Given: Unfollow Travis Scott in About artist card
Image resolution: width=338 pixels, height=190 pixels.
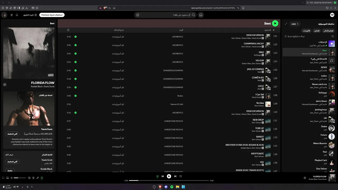Looking at the screenshot, I should coord(12,134).
